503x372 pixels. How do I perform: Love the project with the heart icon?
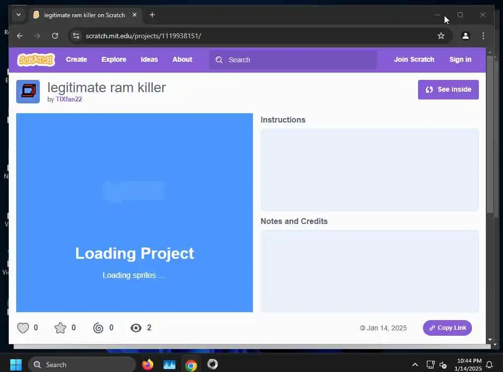point(23,328)
